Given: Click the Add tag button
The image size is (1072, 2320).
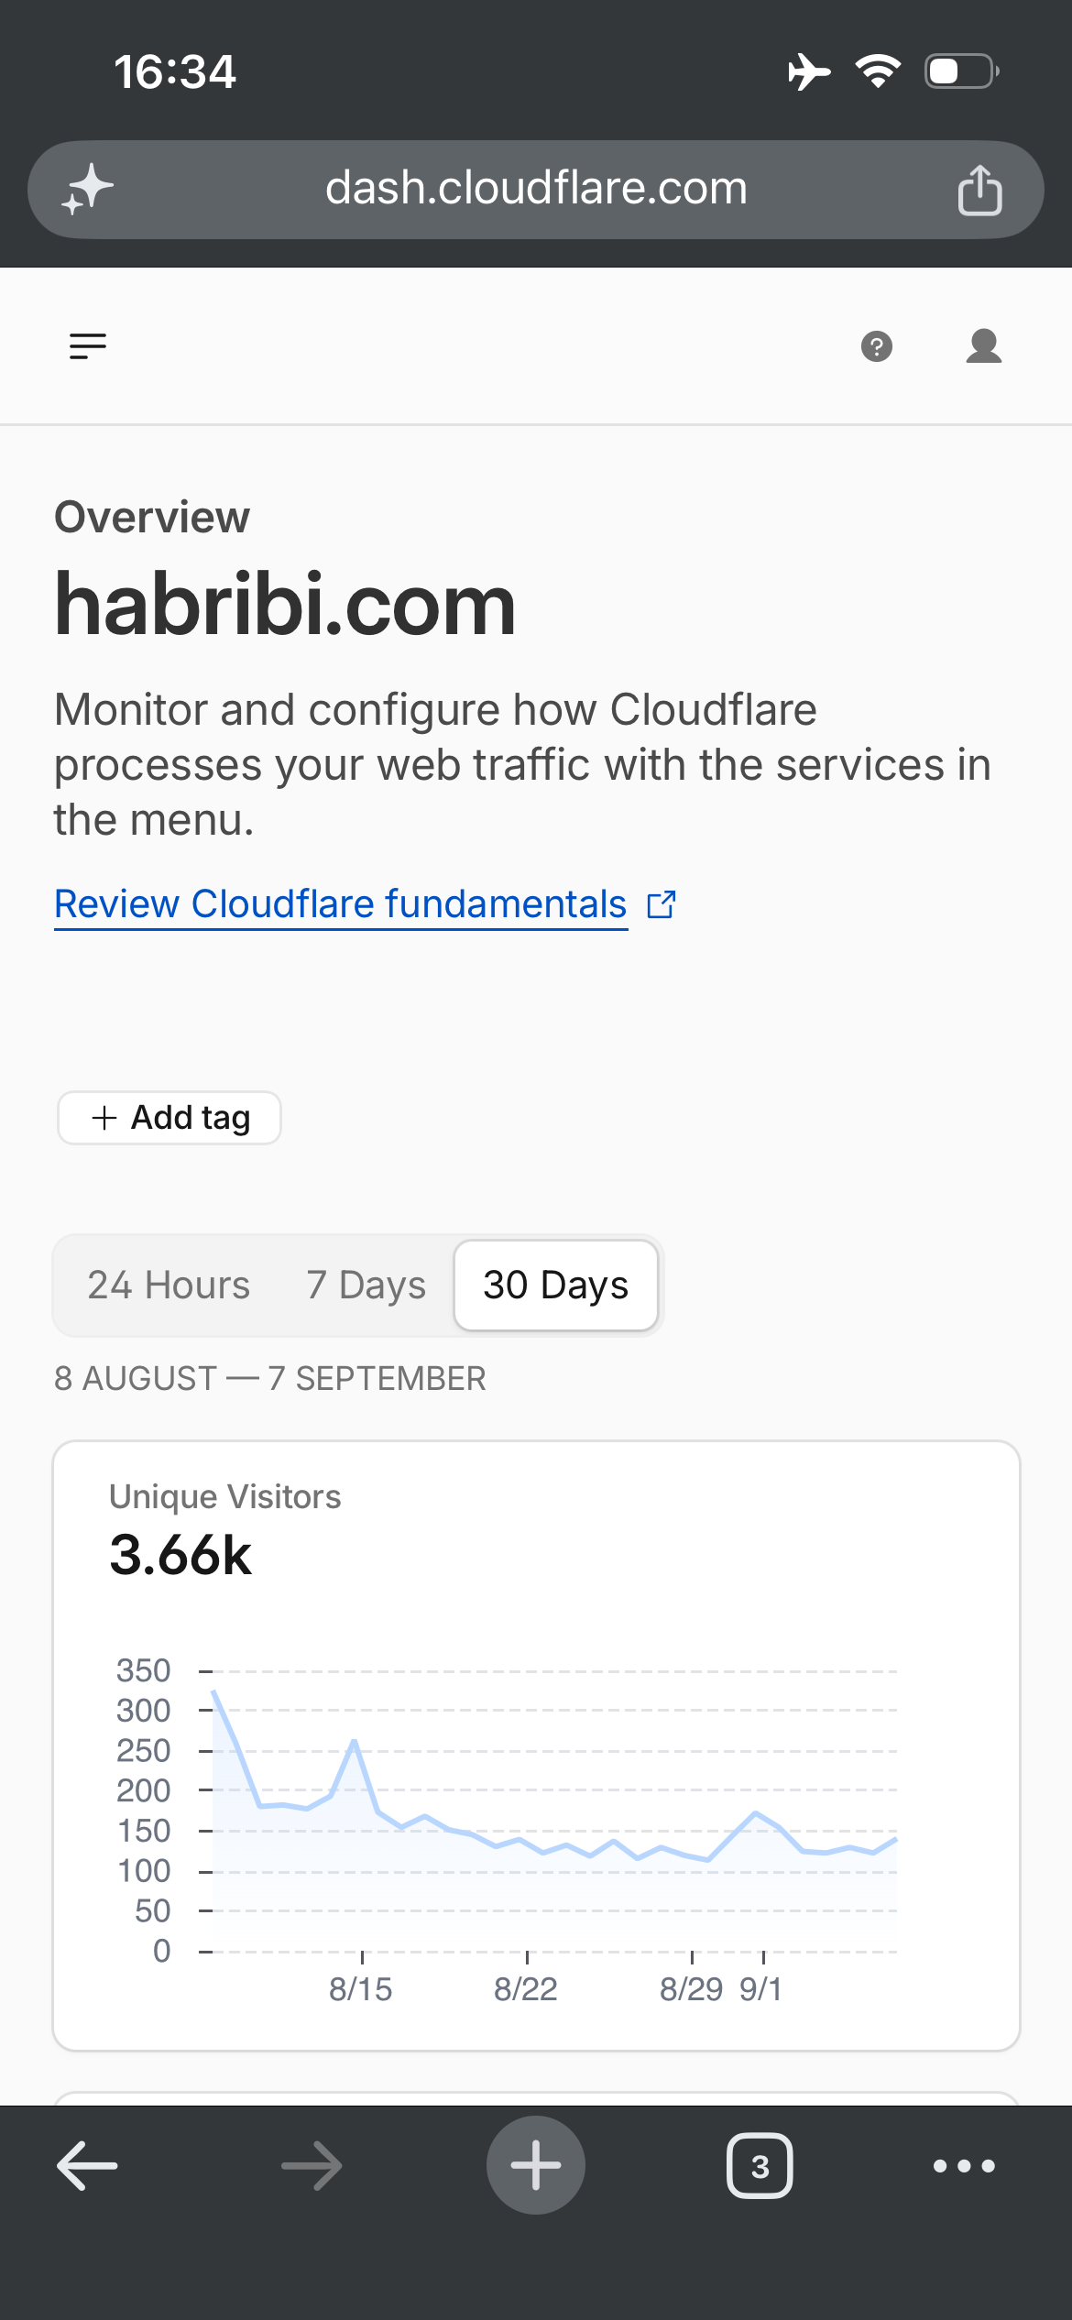Looking at the screenshot, I should pos(170,1118).
